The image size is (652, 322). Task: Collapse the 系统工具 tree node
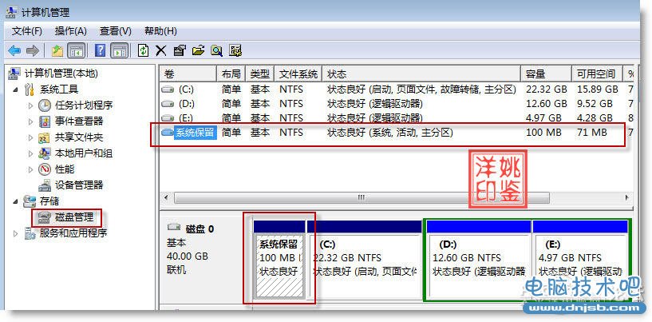[x=15, y=89]
